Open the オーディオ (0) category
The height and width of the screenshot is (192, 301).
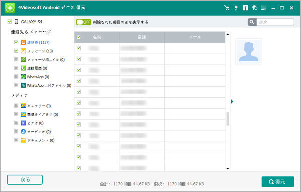(x=39, y=132)
